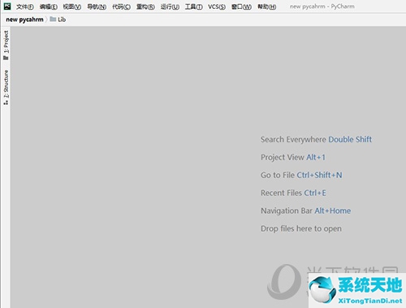Open the 帮助(H) Help menu

[267, 7]
